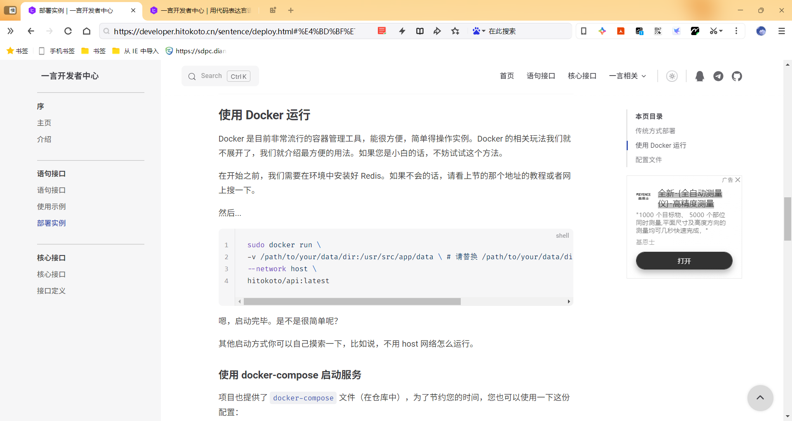Expand the sidebar double-chevron icon
792x421 pixels.
point(11,31)
